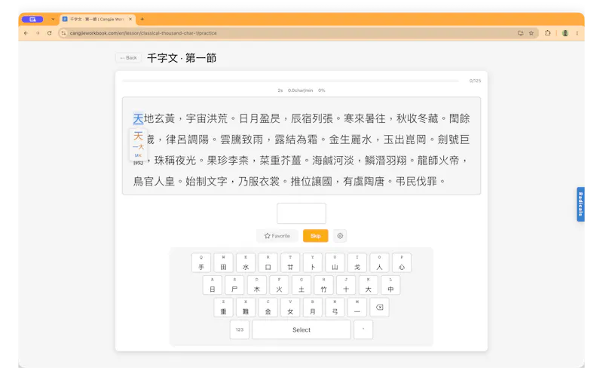Switch keyboard to 123 number layout
The height and width of the screenshot is (392, 603).
(x=240, y=329)
